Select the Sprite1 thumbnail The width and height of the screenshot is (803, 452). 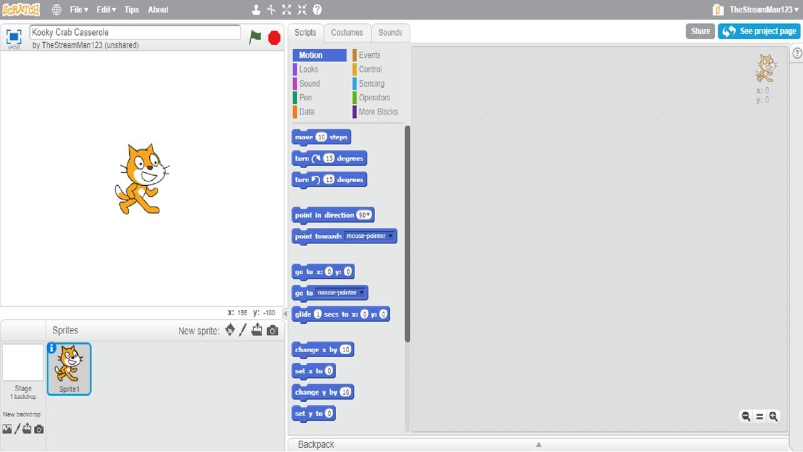tap(69, 369)
